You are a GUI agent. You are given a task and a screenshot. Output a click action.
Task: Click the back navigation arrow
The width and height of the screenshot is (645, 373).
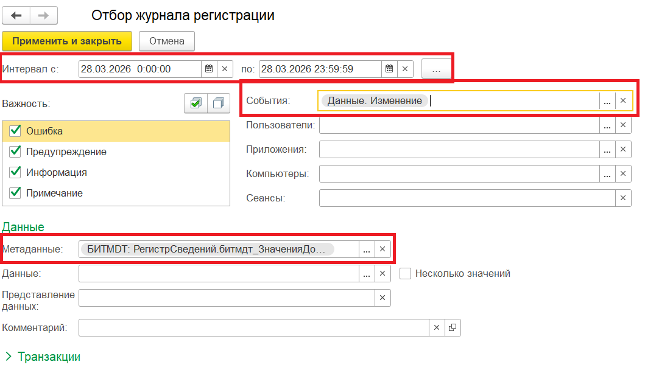(16, 15)
